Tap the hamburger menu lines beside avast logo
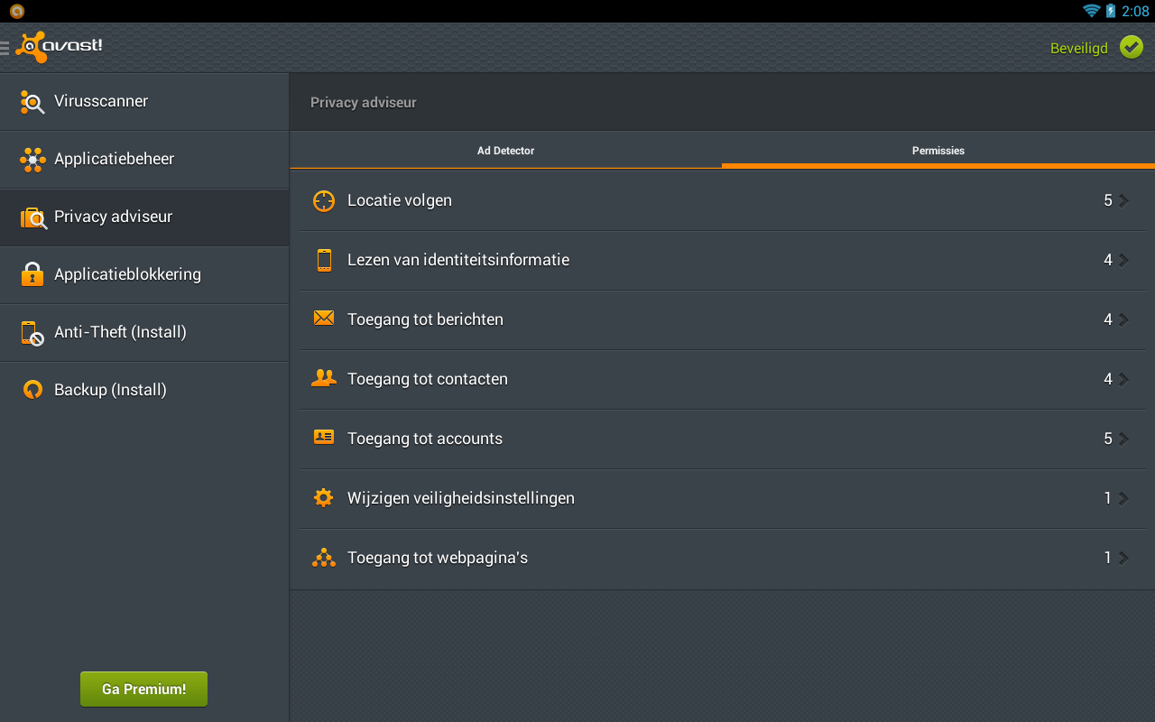 click(x=5, y=48)
